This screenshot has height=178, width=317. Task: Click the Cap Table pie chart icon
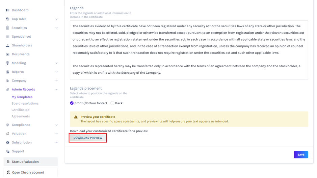pyautogui.click(x=8, y=19)
